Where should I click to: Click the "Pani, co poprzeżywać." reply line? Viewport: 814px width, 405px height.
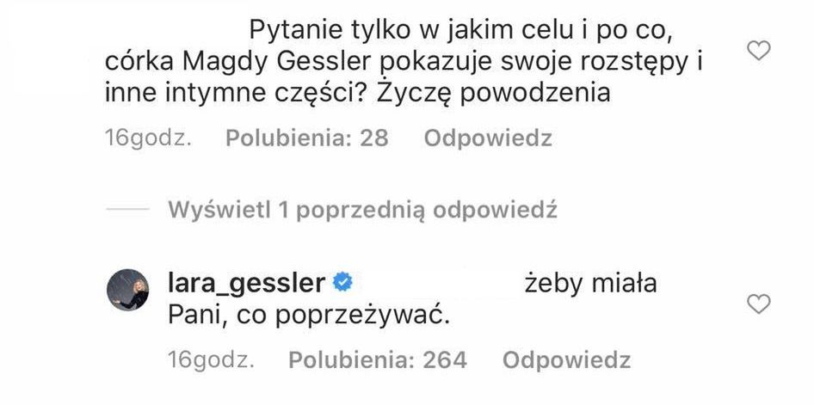point(311,315)
